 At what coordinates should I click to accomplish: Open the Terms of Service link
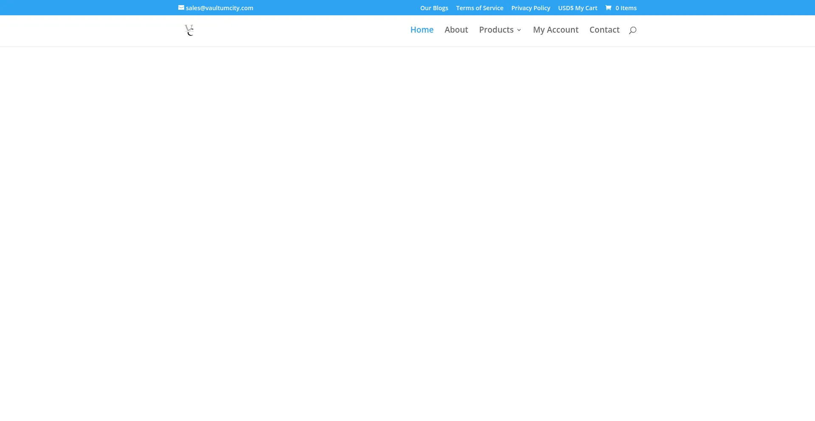pos(479,8)
